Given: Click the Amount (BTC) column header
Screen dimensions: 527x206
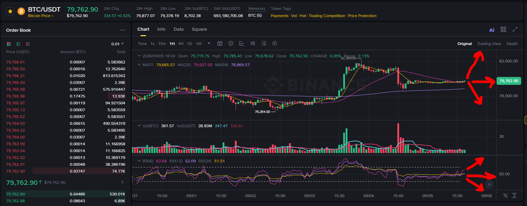Looking at the screenshot, I should tap(73, 52).
